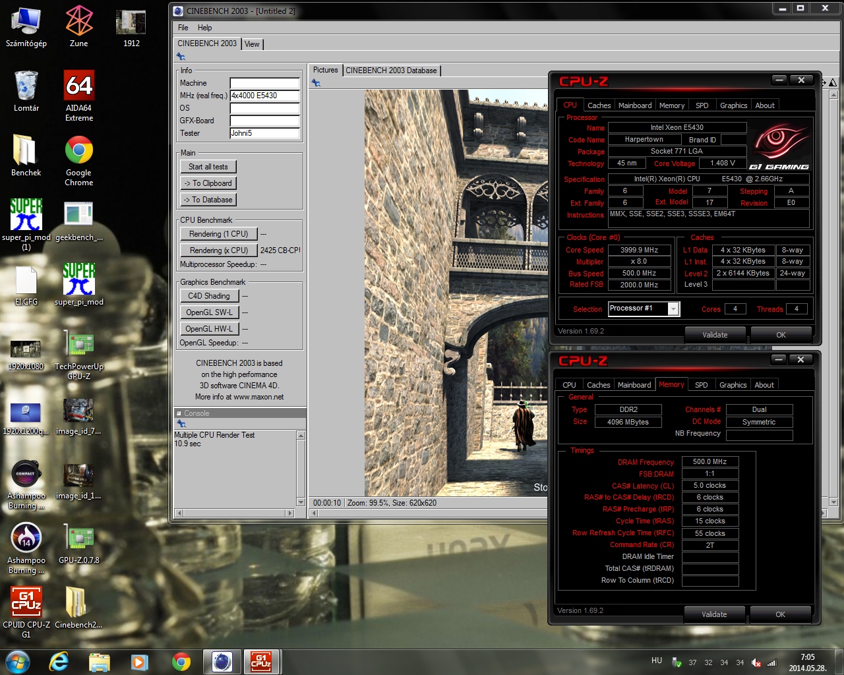Click the To Database button
Viewport: 844px width, 675px height.
click(x=208, y=200)
